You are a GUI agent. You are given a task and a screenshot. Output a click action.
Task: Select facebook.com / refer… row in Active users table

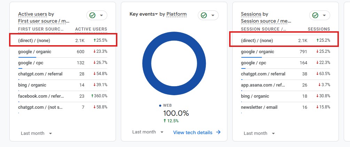pos(63,96)
